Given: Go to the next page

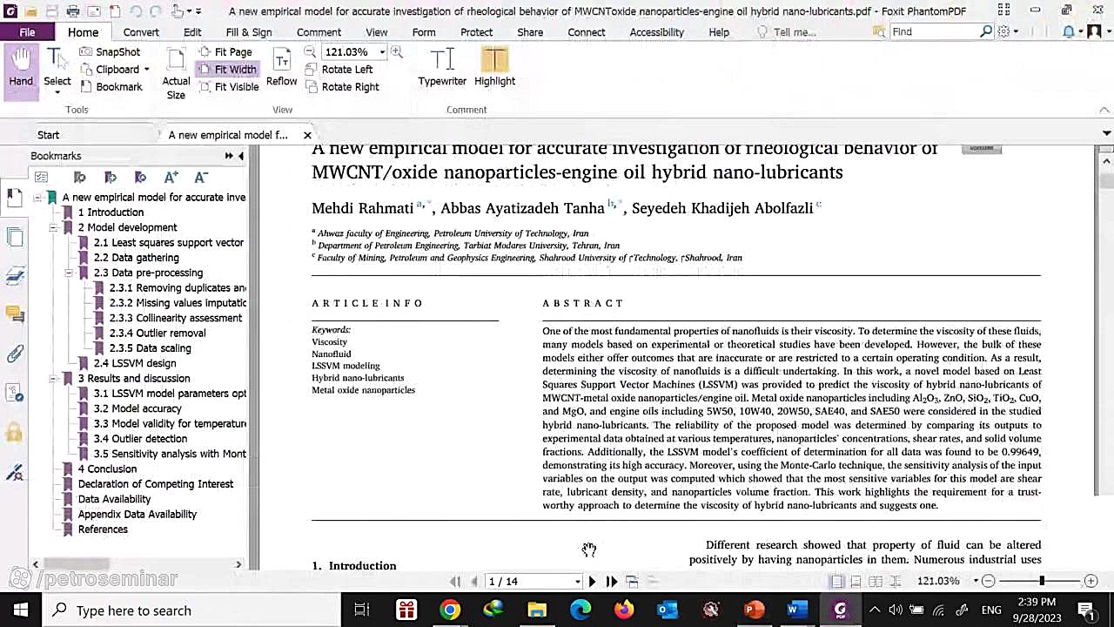Looking at the screenshot, I should [x=592, y=581].
